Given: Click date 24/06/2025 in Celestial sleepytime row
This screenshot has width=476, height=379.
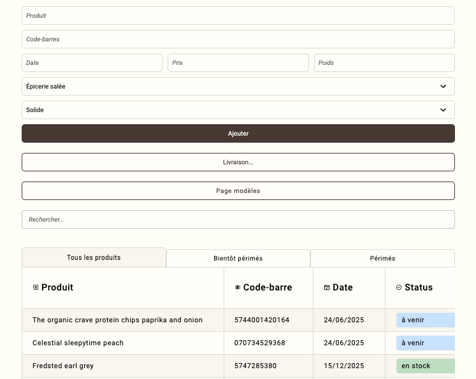Looking at the screenshot, I should [343, 343].
